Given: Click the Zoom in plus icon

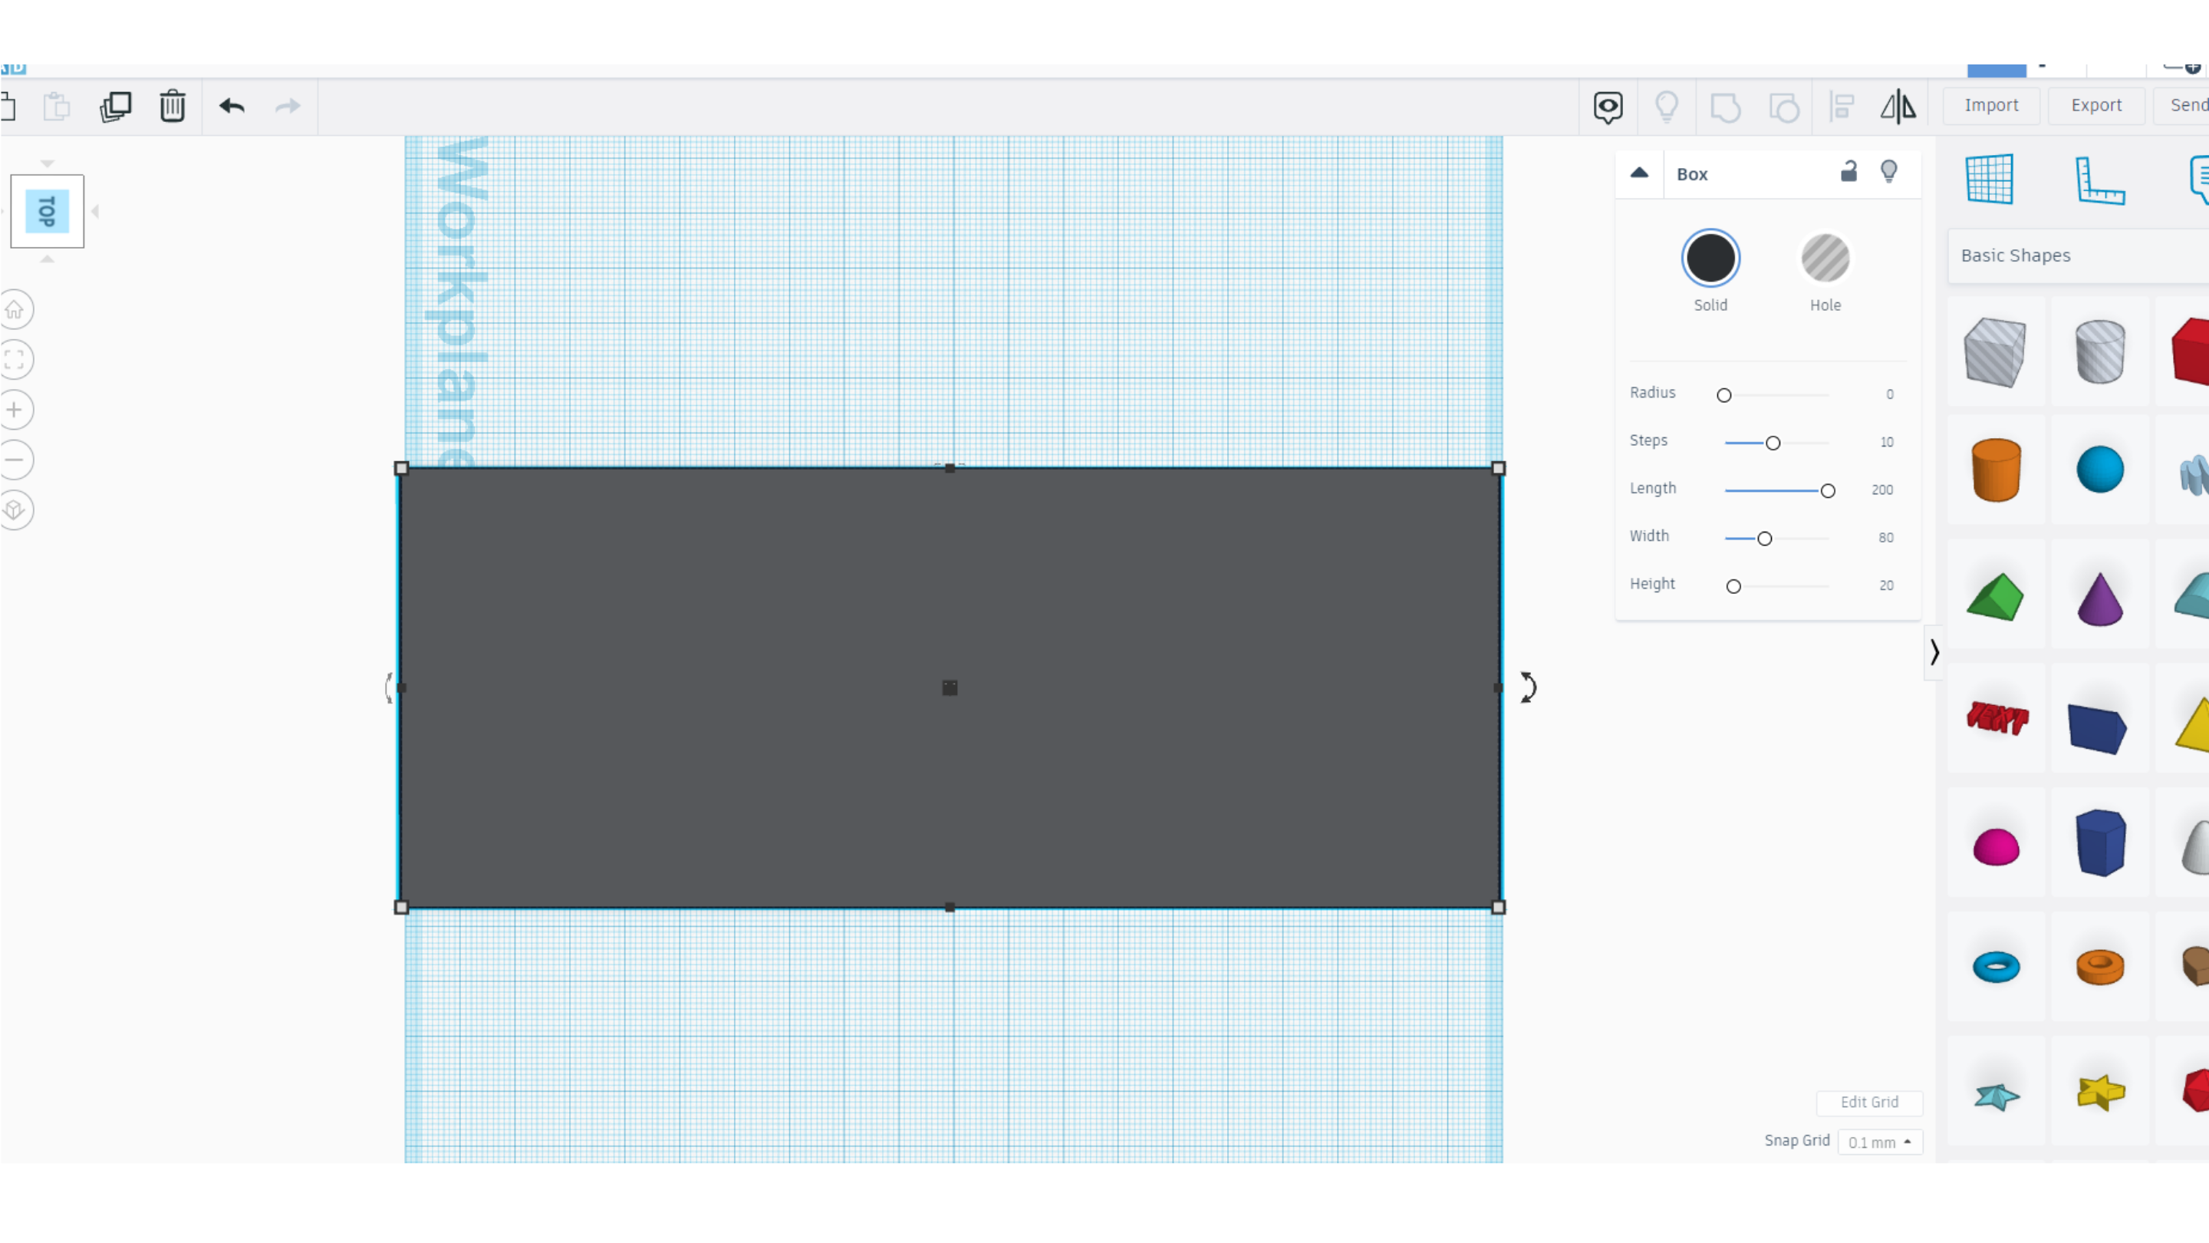Looking at the screenshot, I should point(15,410).
